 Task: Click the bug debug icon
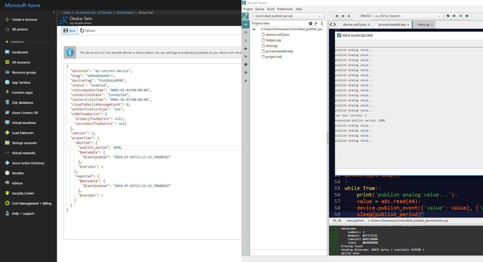[x=349, y=16]
